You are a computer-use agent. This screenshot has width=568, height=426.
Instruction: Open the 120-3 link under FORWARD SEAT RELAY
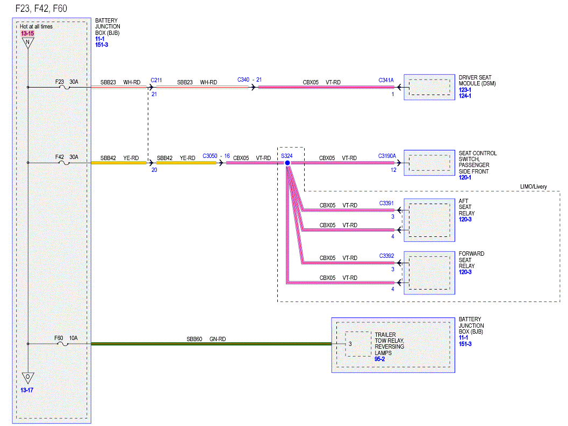[x=465, y=272]
